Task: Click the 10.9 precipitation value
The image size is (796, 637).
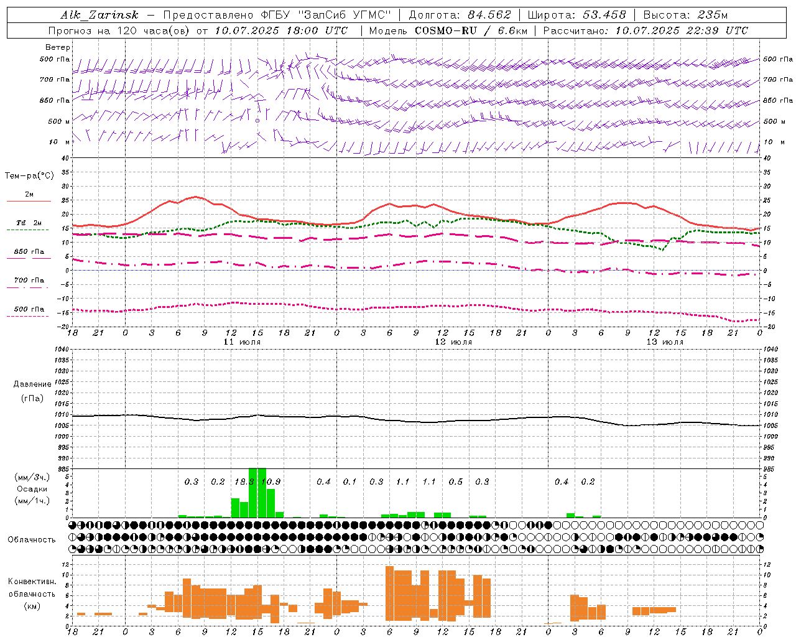Action: tap(271, 481)
